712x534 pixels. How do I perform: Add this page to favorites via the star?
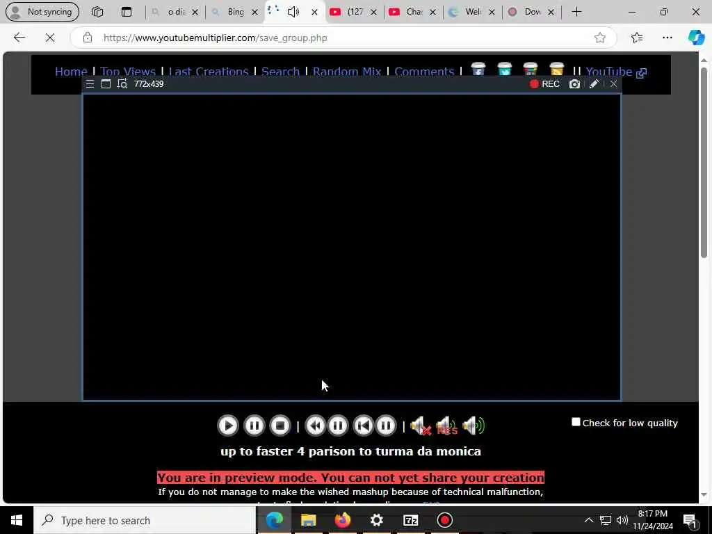(600, 38)
